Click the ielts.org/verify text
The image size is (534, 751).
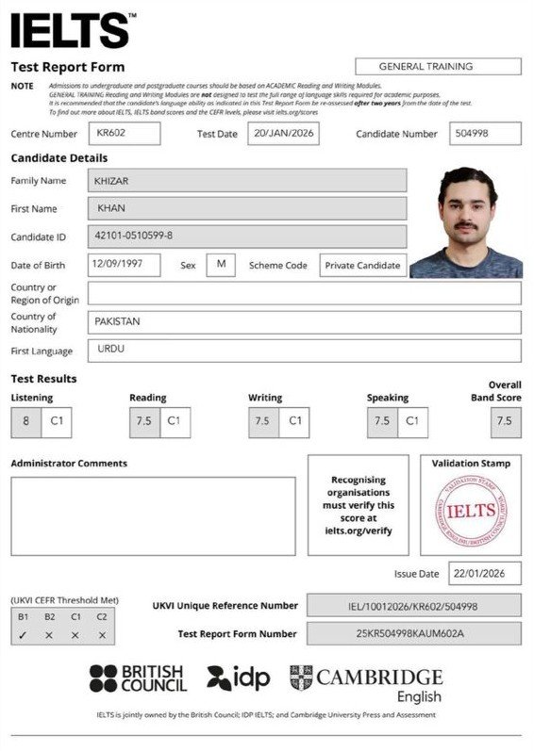coord(359,531)
